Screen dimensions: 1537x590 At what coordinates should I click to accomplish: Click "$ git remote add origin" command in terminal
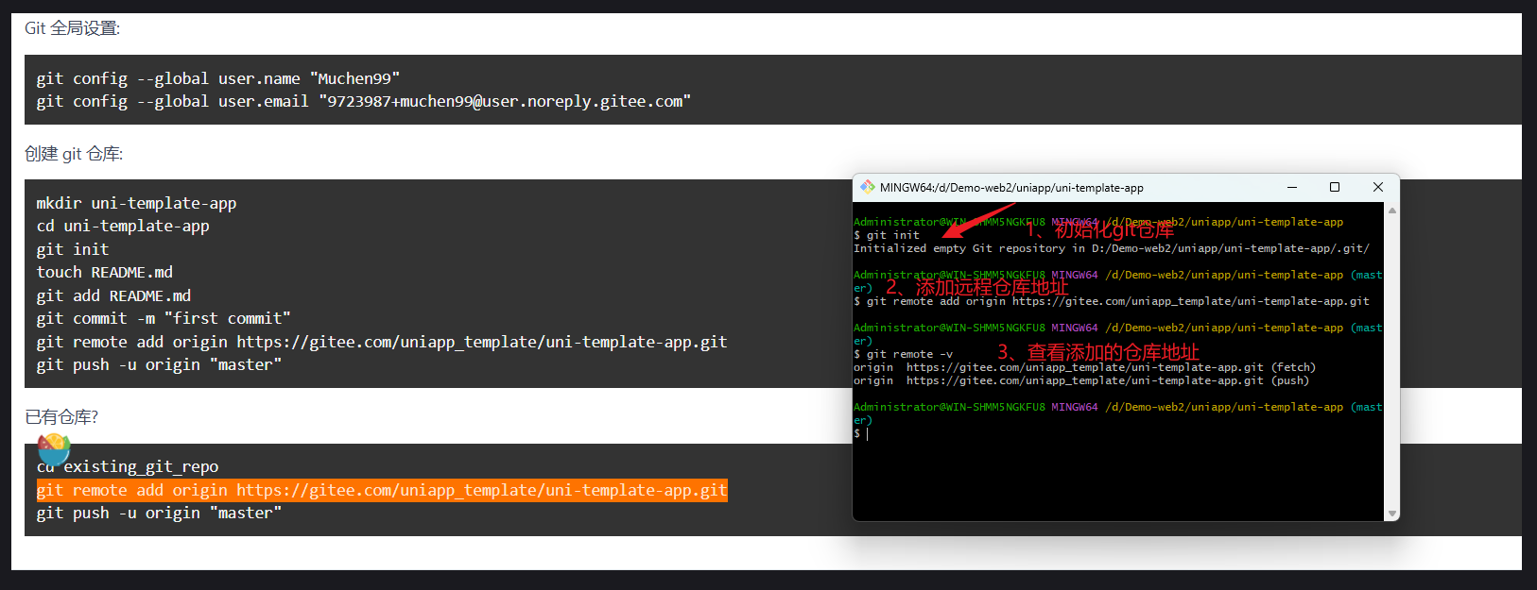[1112, 301]
